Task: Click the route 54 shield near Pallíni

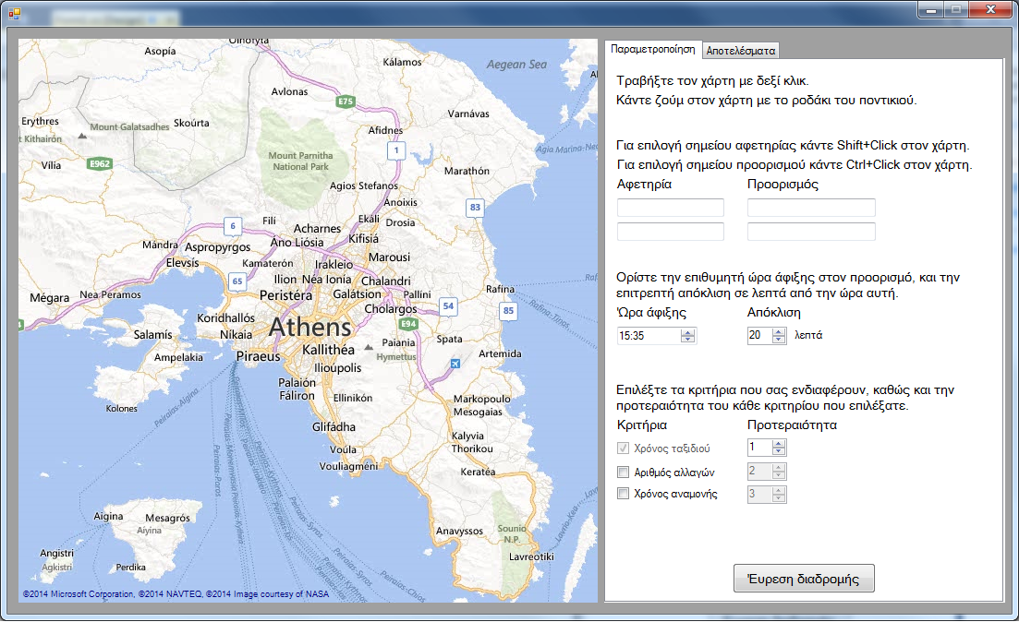Action: click(x=448, y=305)
